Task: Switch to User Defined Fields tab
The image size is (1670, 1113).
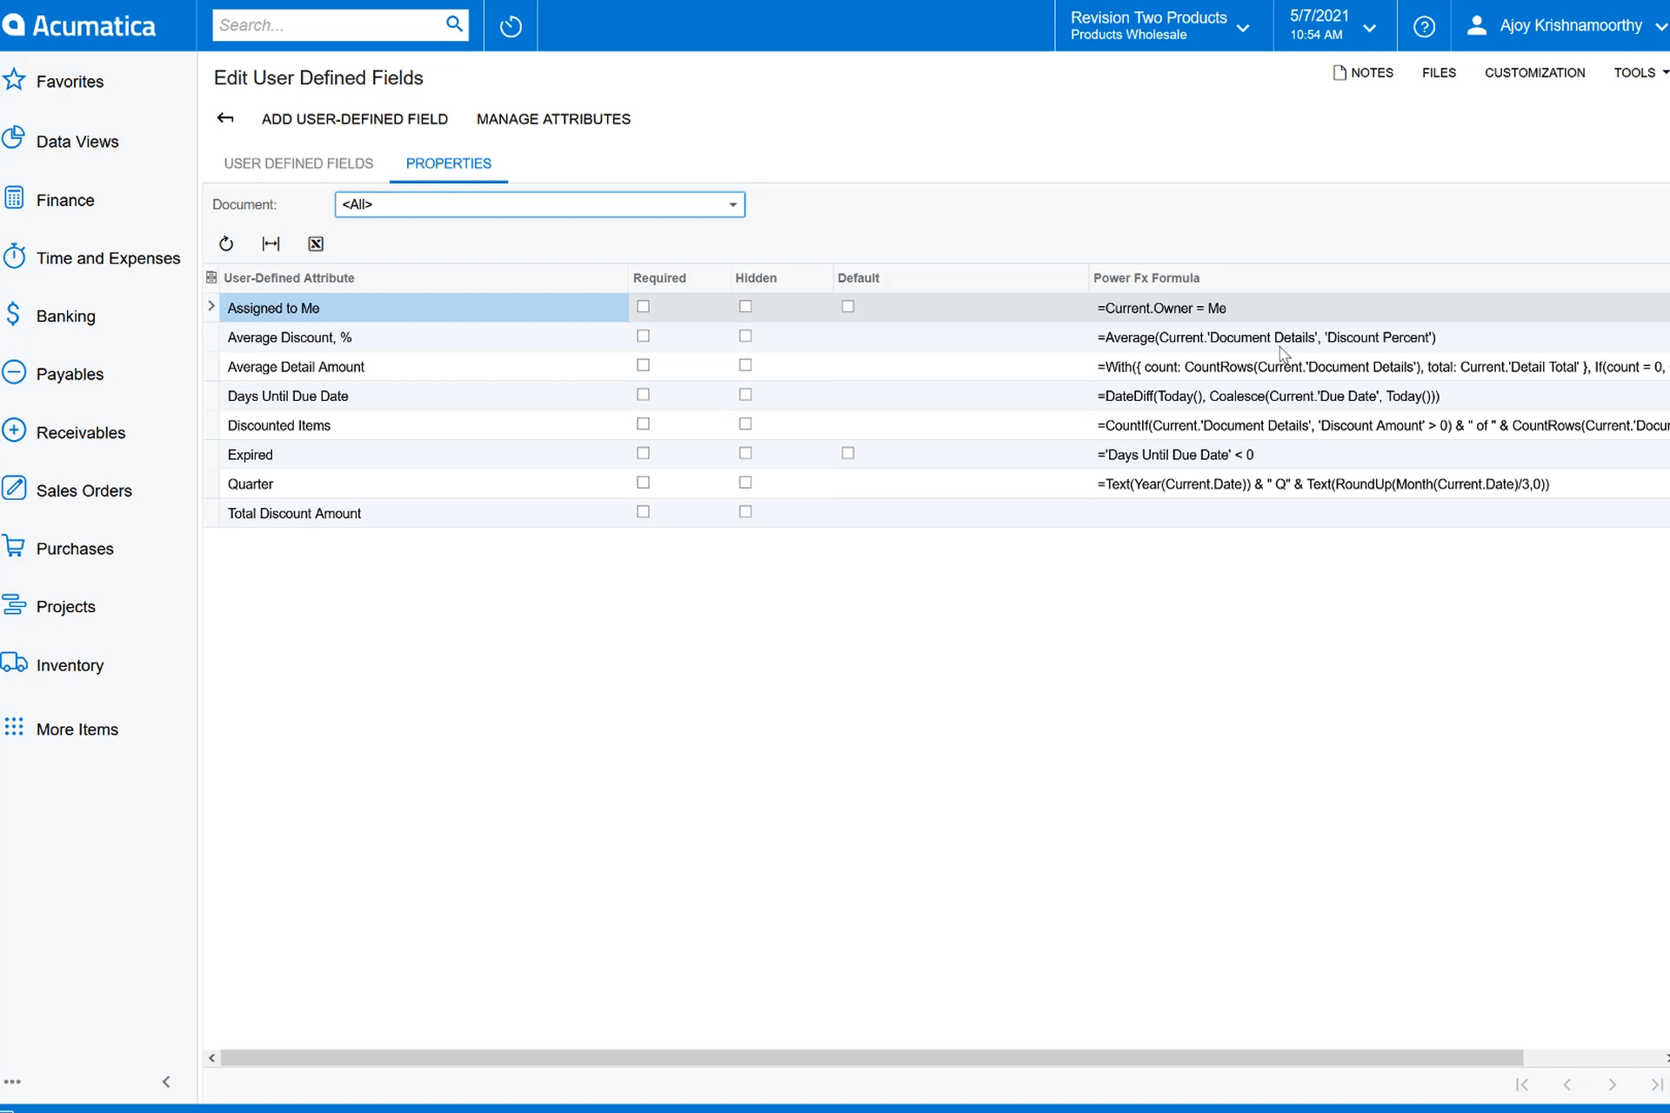Action: pyautogui.click(x=298, y=163)
